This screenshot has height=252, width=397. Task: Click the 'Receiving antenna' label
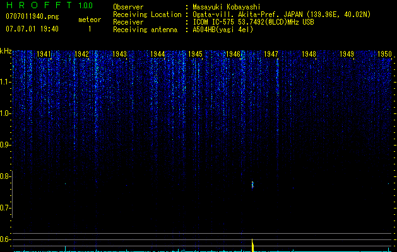click(x=145, y=30)
